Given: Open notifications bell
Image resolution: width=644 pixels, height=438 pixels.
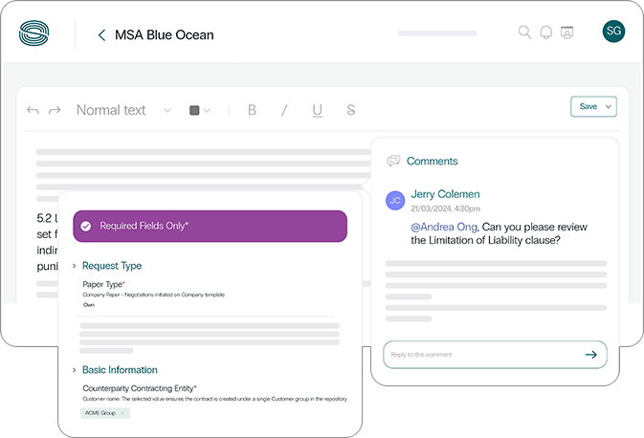Looking at the screenshot, I should (x=545, y=33).
